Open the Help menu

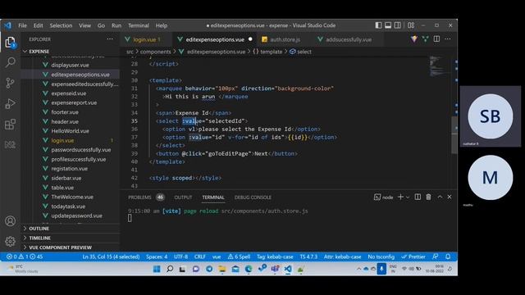point(162,25)
